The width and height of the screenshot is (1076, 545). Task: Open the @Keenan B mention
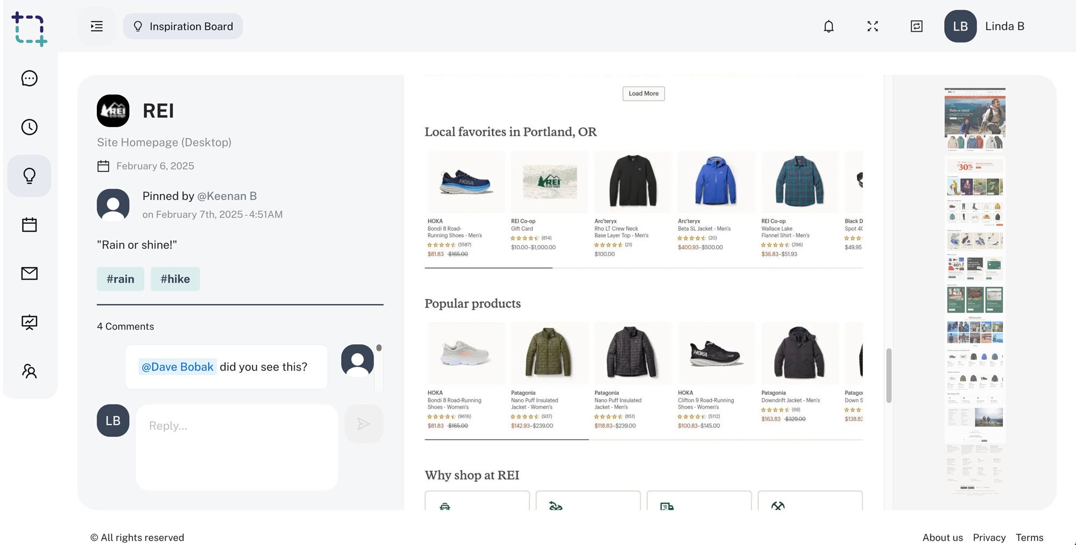pos(226,196)
